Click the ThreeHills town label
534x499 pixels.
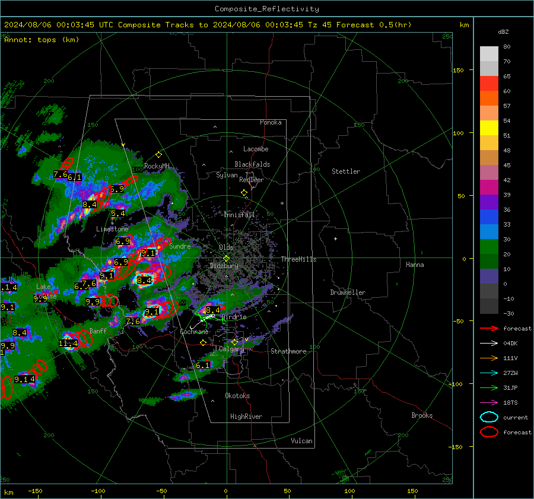pyautogui.click(x=298, y=259)
